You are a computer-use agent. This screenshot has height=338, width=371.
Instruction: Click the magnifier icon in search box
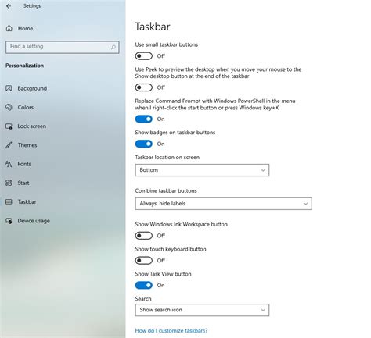pos(113,47)
